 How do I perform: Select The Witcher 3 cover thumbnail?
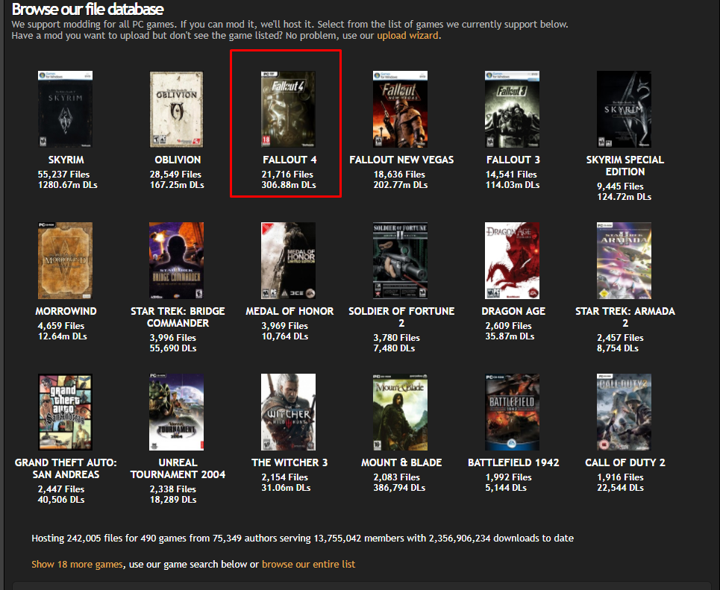click(288, 412)
